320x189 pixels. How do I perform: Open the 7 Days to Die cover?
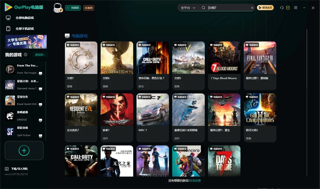224,161
